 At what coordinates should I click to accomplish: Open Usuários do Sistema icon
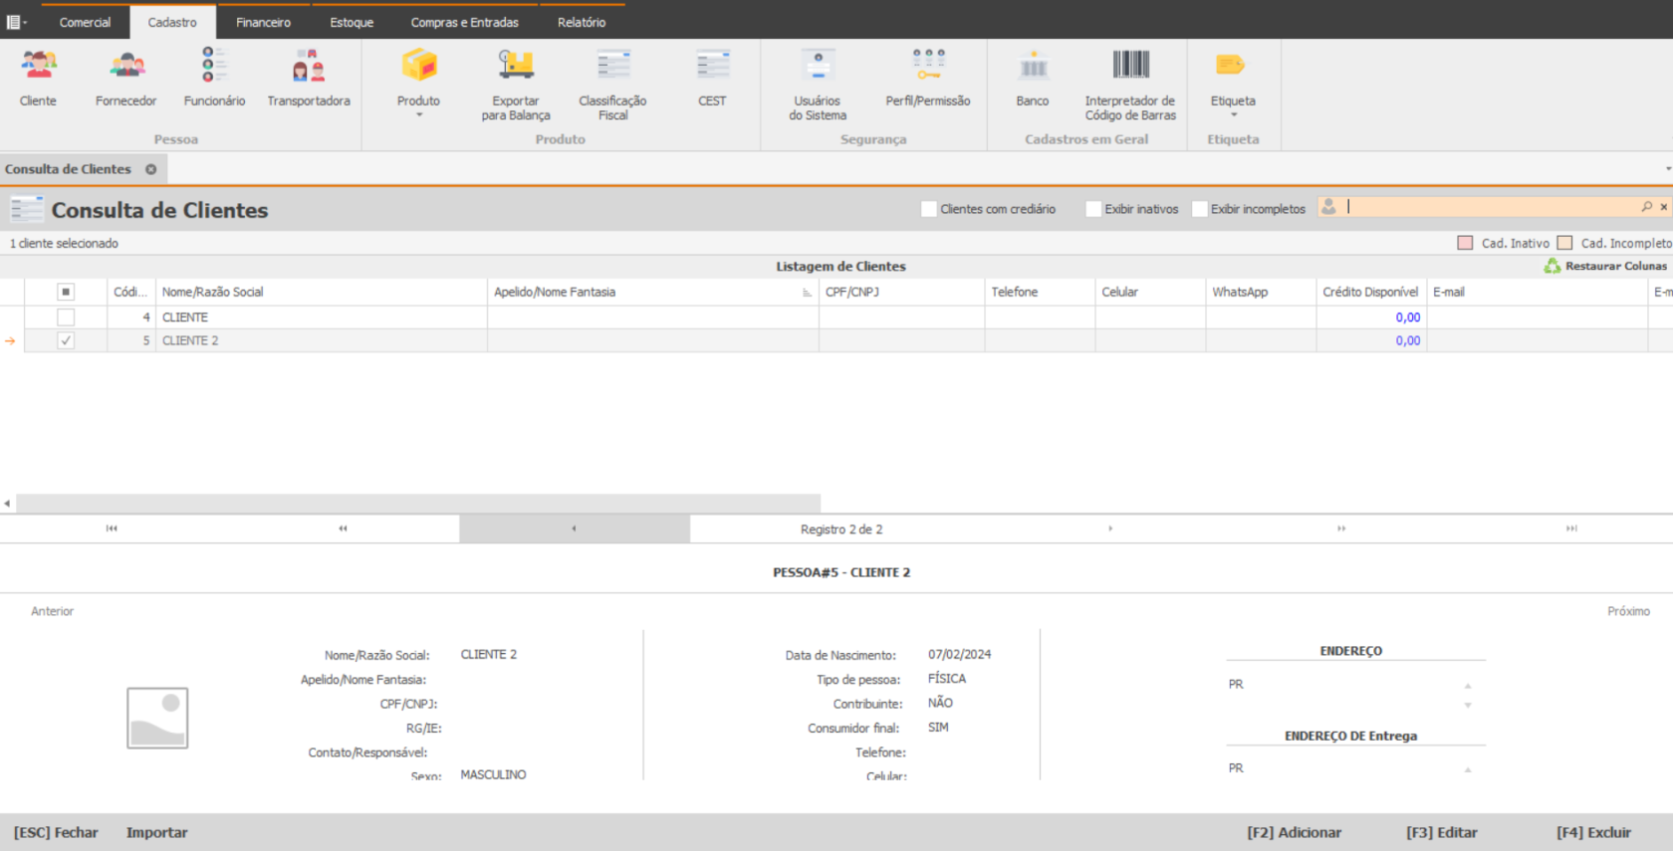818,66
